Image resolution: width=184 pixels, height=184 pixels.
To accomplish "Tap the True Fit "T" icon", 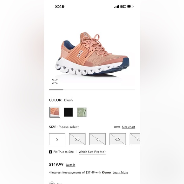I will (x=50, y=152).
